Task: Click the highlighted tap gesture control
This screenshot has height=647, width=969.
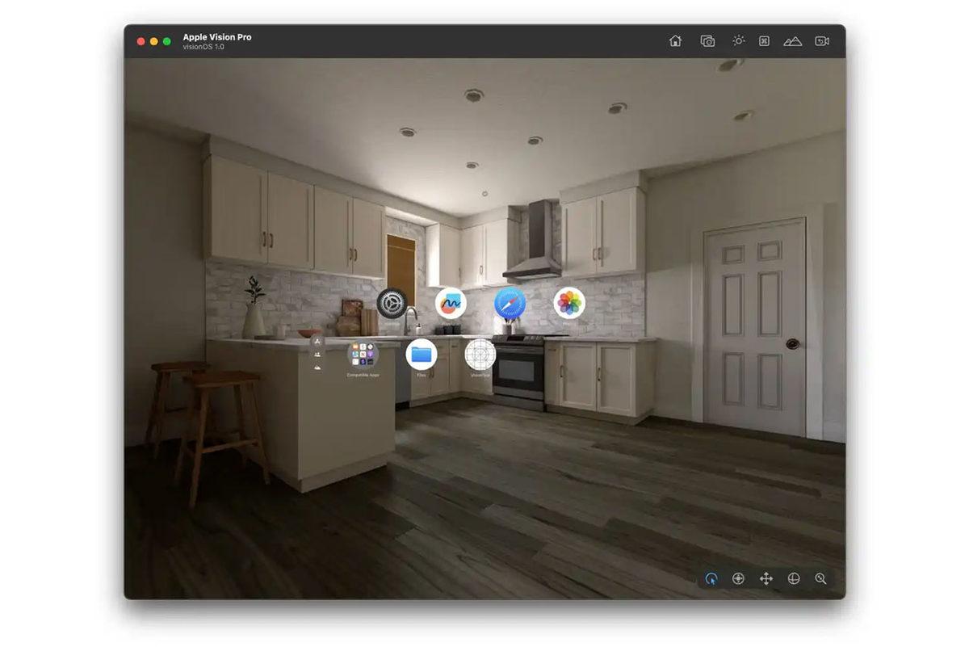Action: [x=711, y=578]
